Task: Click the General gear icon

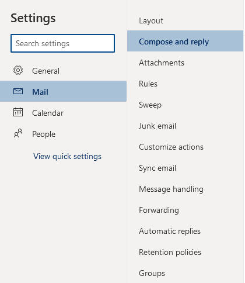Action: 18,70
